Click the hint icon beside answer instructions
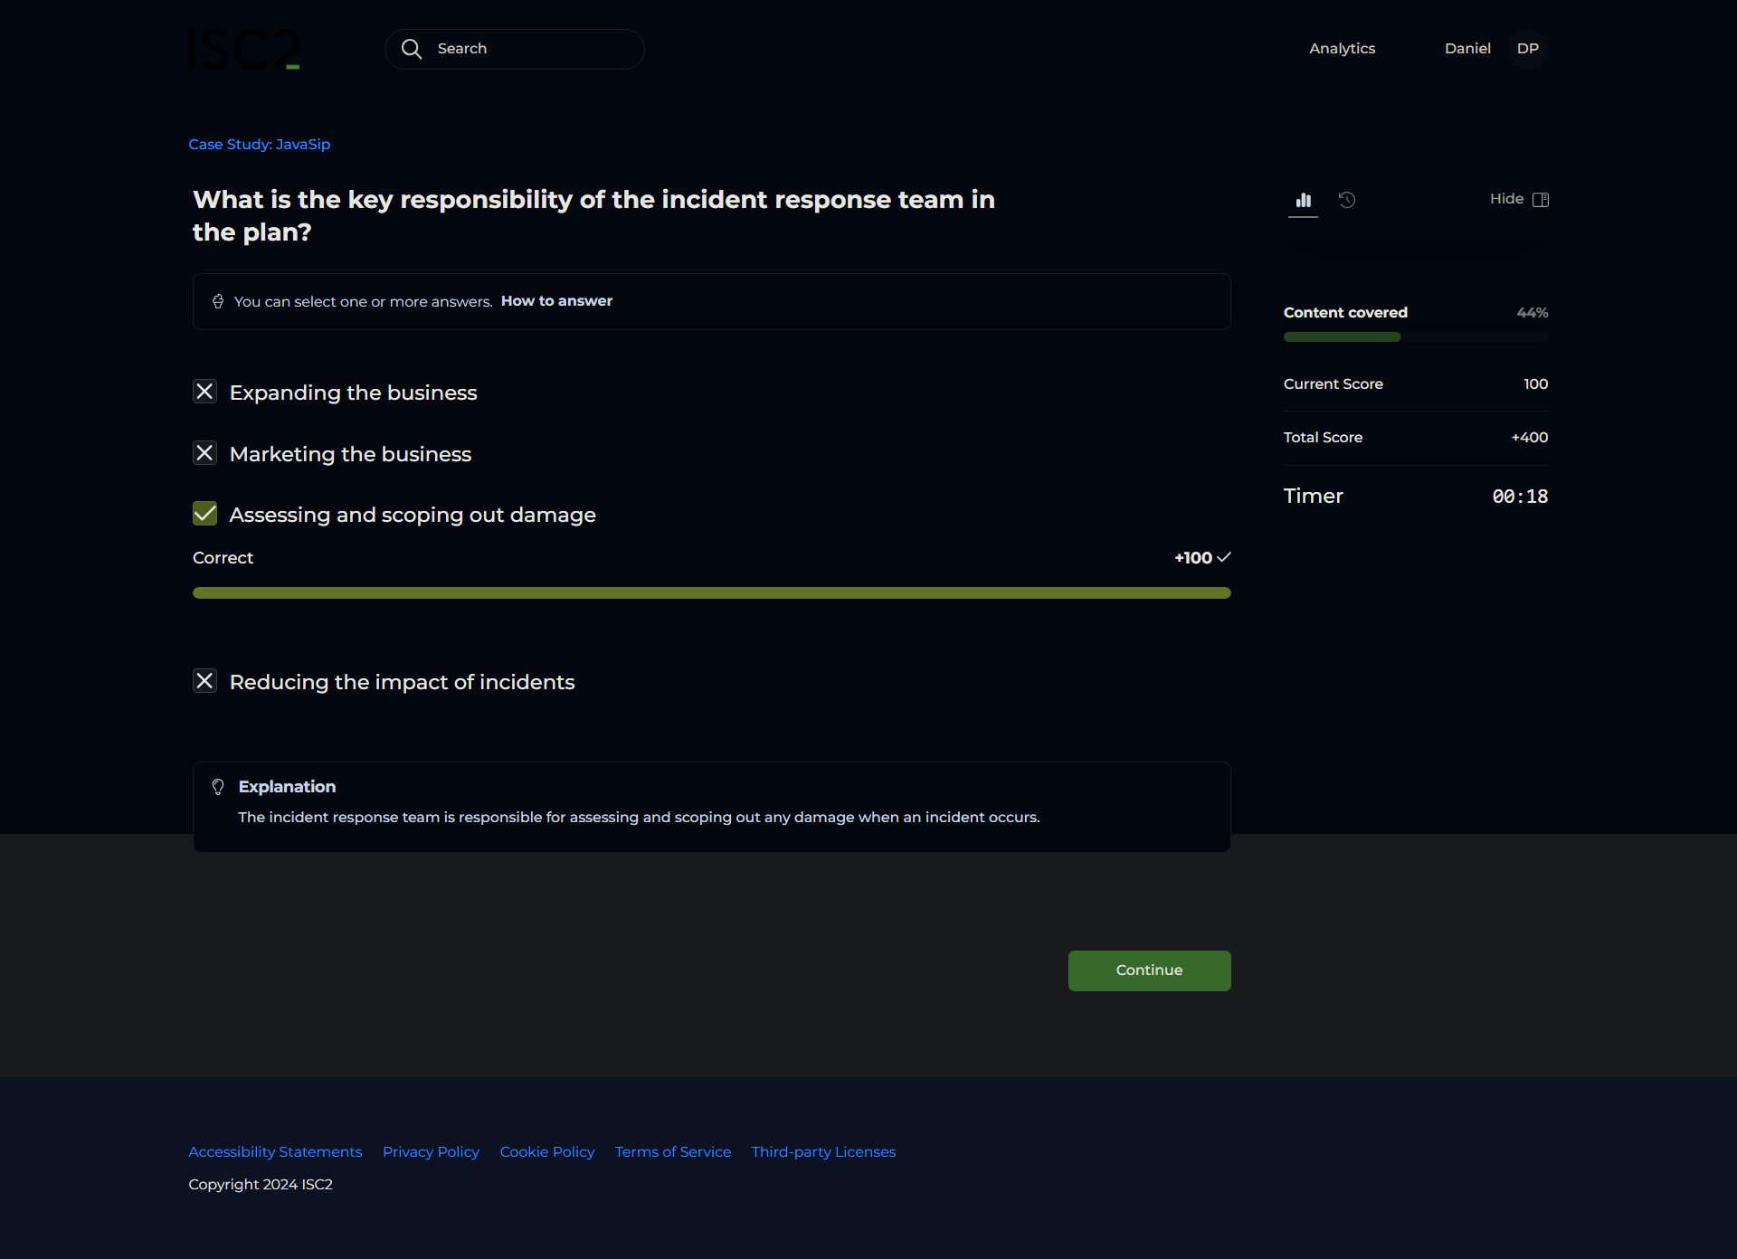 pyautogui.click(x=218, y=301)
